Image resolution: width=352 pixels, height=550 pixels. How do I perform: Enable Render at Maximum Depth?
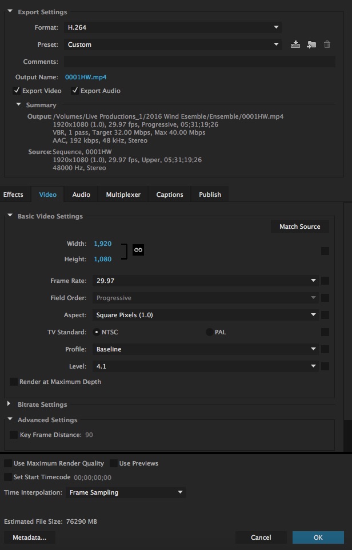(x=14, y=382)
